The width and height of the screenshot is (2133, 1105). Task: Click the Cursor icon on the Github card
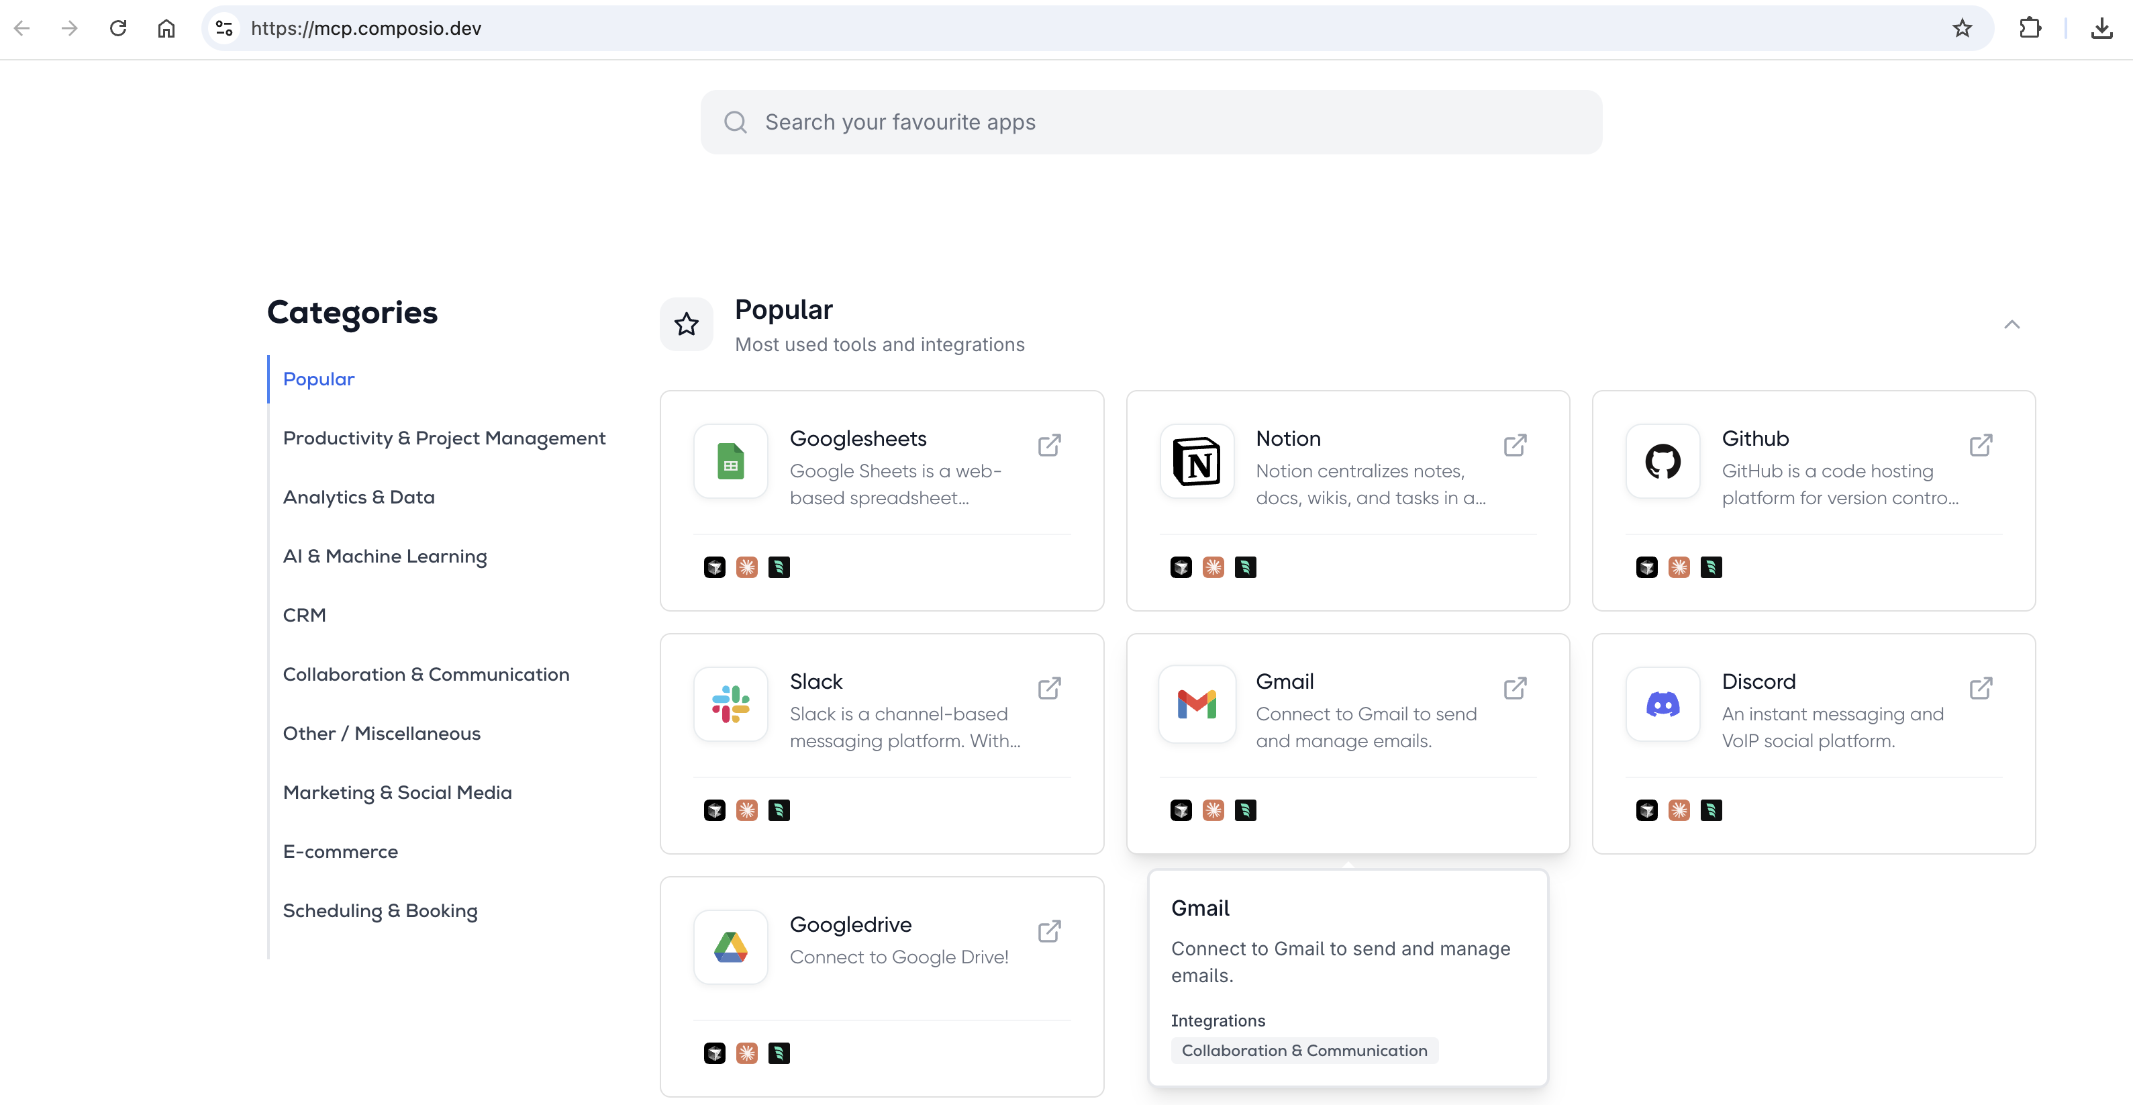pos(1647,567)
